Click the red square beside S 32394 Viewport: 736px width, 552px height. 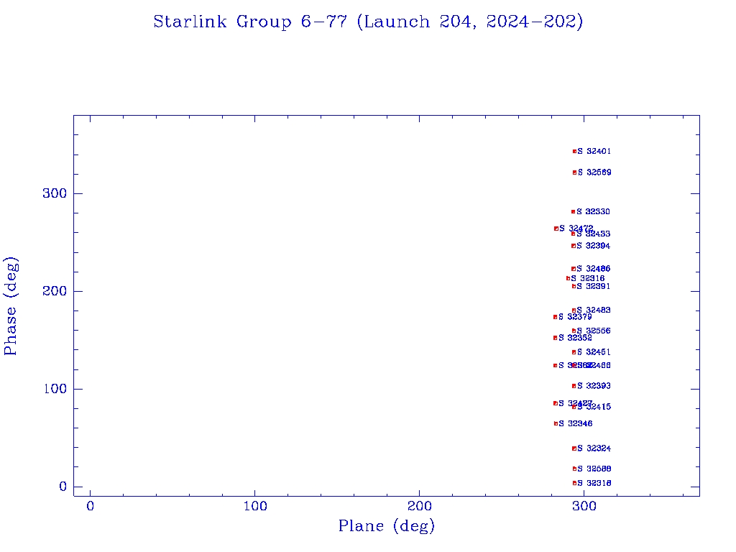[573, 246]
